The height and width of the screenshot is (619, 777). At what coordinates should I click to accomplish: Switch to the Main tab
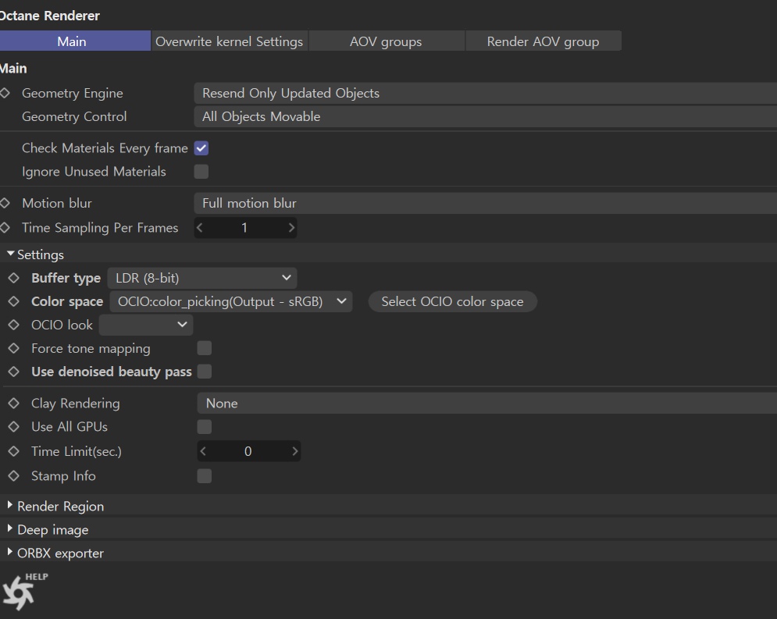pyautogui.click(x=75, y=41)
